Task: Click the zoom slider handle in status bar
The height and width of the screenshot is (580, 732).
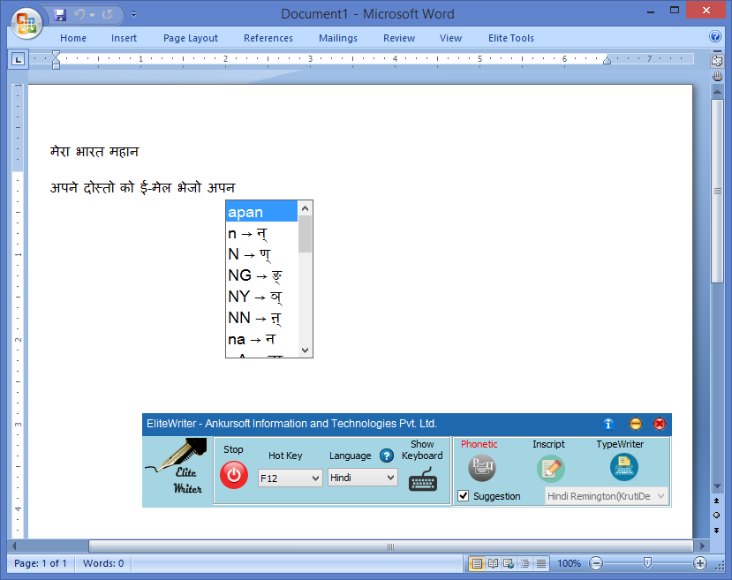Action: tap(647, 563)
